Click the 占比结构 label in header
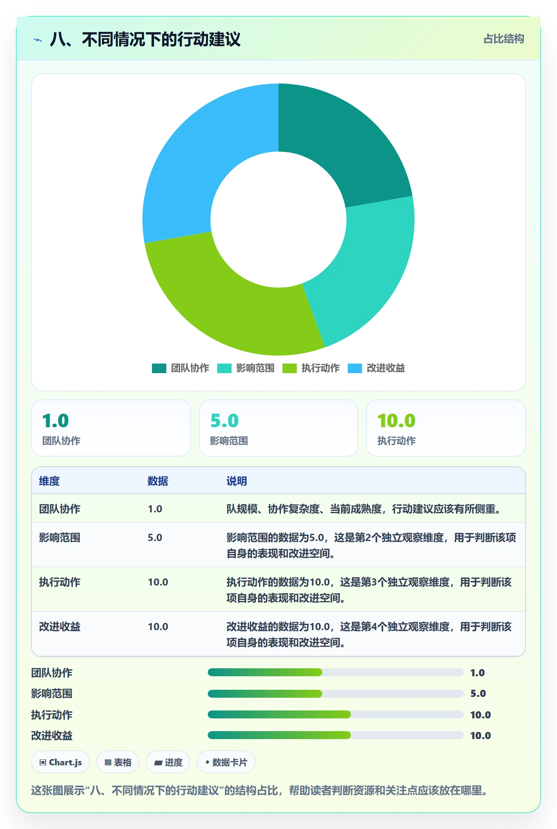Image resolution: width=557 pixels, height=829 pixels. coord(504,39)
